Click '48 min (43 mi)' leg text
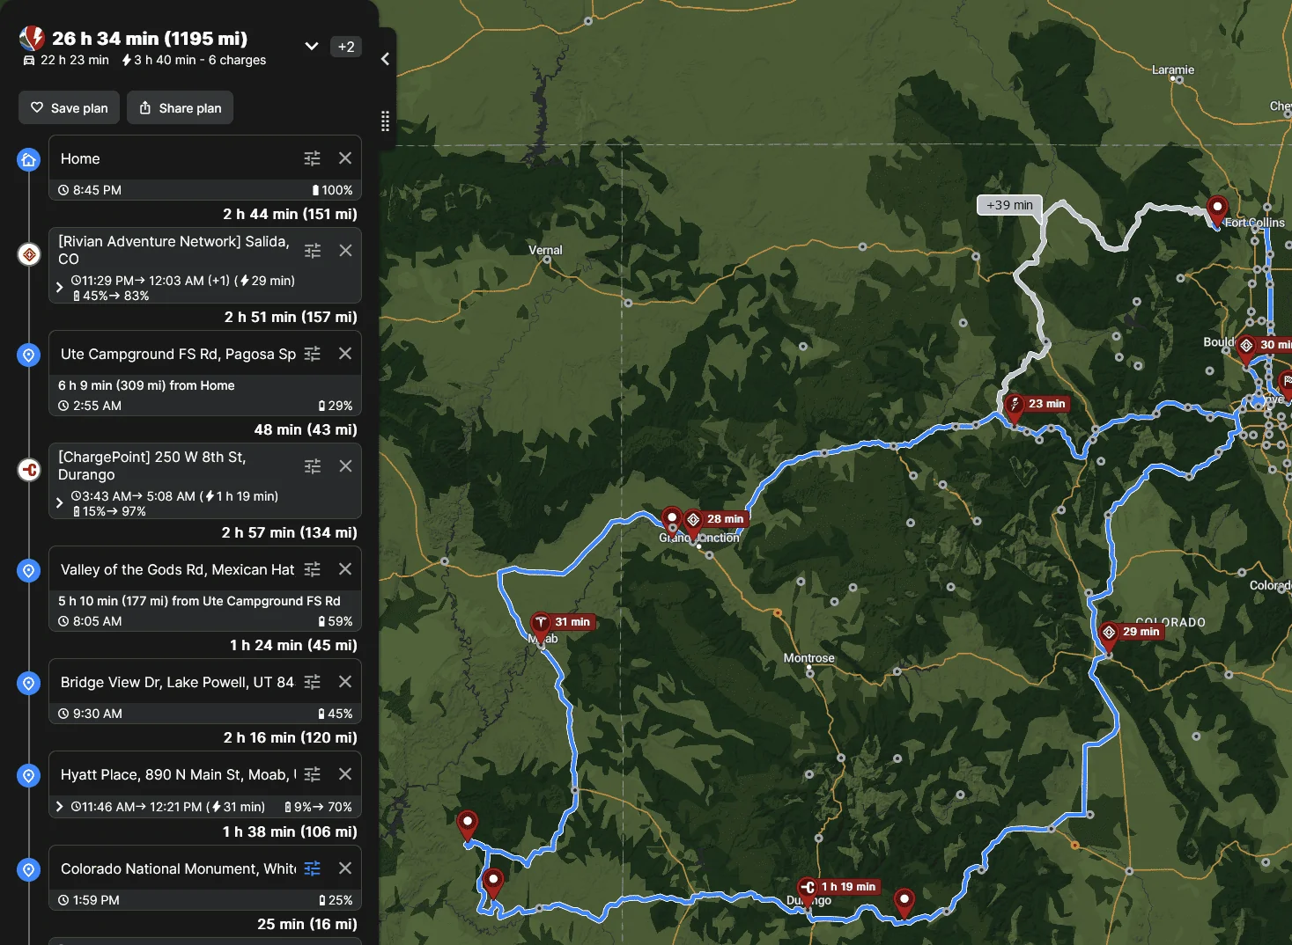This screenshot has height=945, width=1292. point(306,429)
